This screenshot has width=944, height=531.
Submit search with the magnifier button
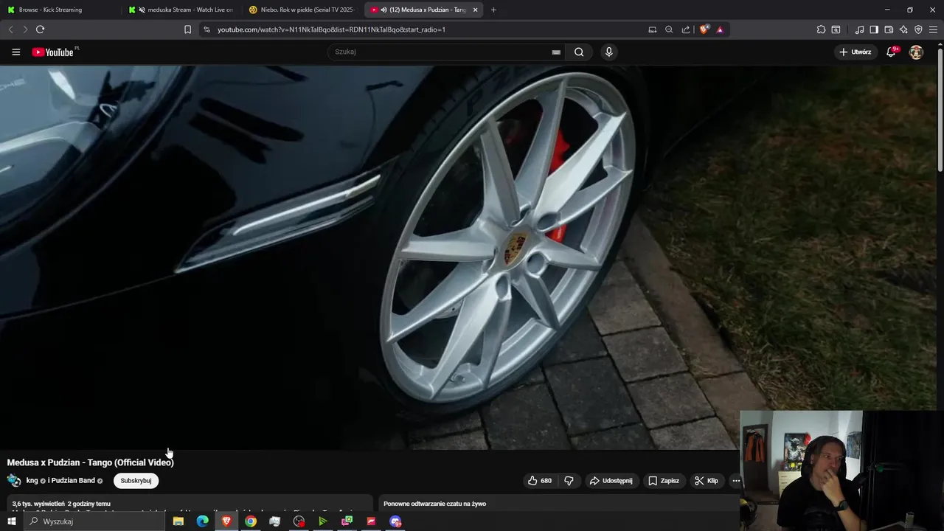point(579,52)
